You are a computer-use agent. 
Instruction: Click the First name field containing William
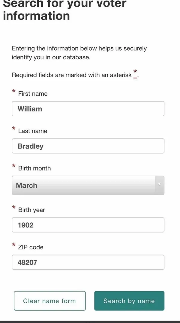[88, 109]
